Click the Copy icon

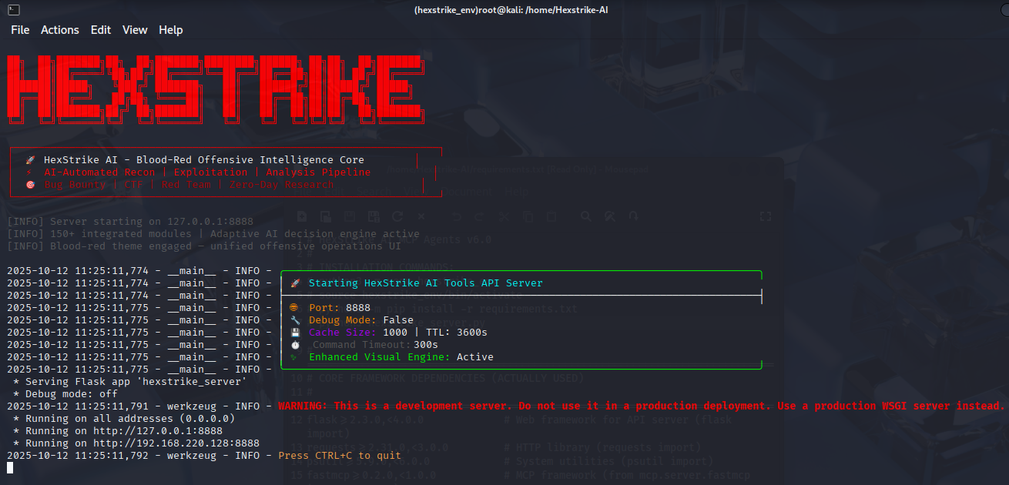pyautogui.click(x=528, y=216)
